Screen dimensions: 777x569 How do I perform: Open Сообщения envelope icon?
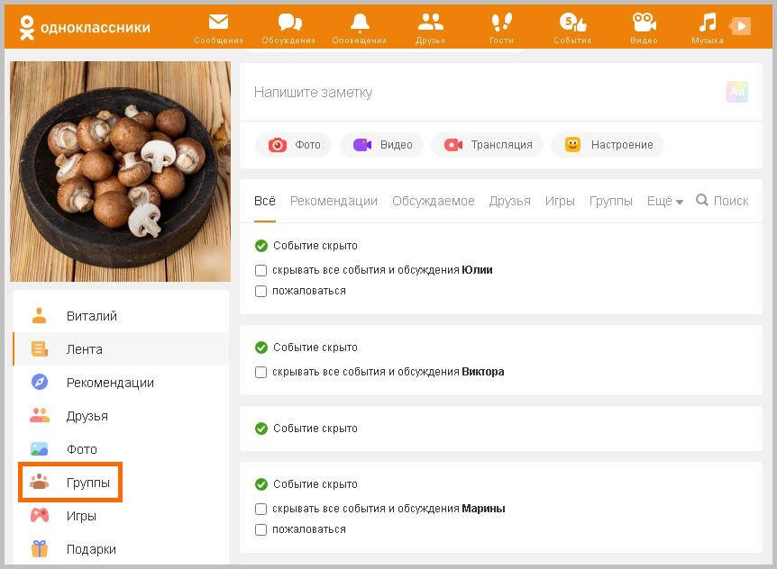click(x=218, y=23)
